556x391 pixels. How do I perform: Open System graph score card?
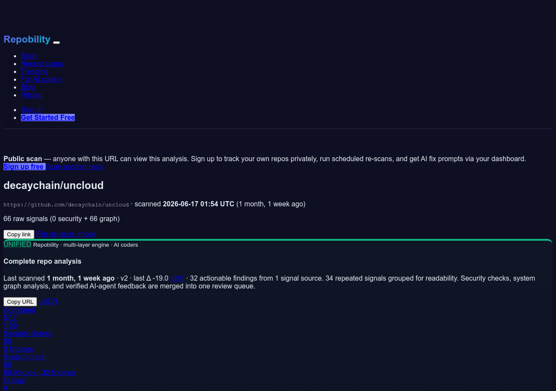[x=39, y=364]
